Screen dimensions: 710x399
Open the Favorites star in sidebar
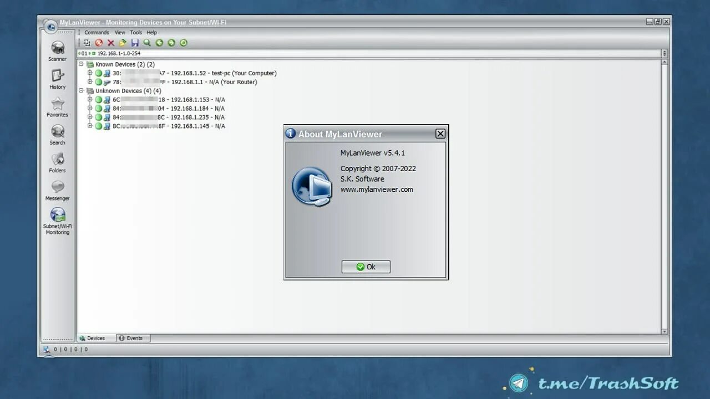tap(58, 107)
